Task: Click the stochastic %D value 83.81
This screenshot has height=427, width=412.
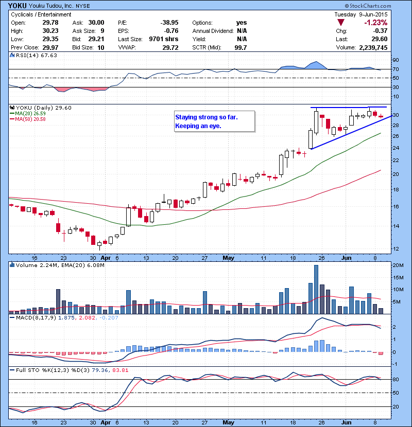Action: click(119, 370)
